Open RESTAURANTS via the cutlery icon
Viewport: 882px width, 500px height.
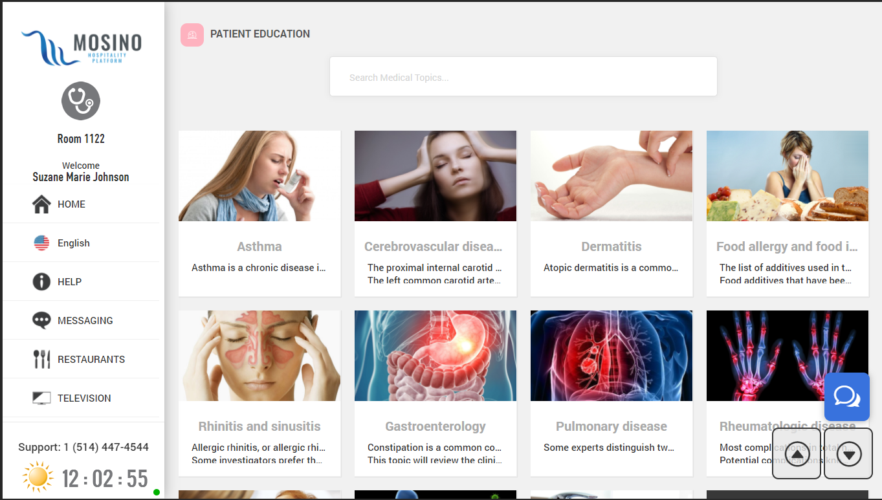coord(41,360)
